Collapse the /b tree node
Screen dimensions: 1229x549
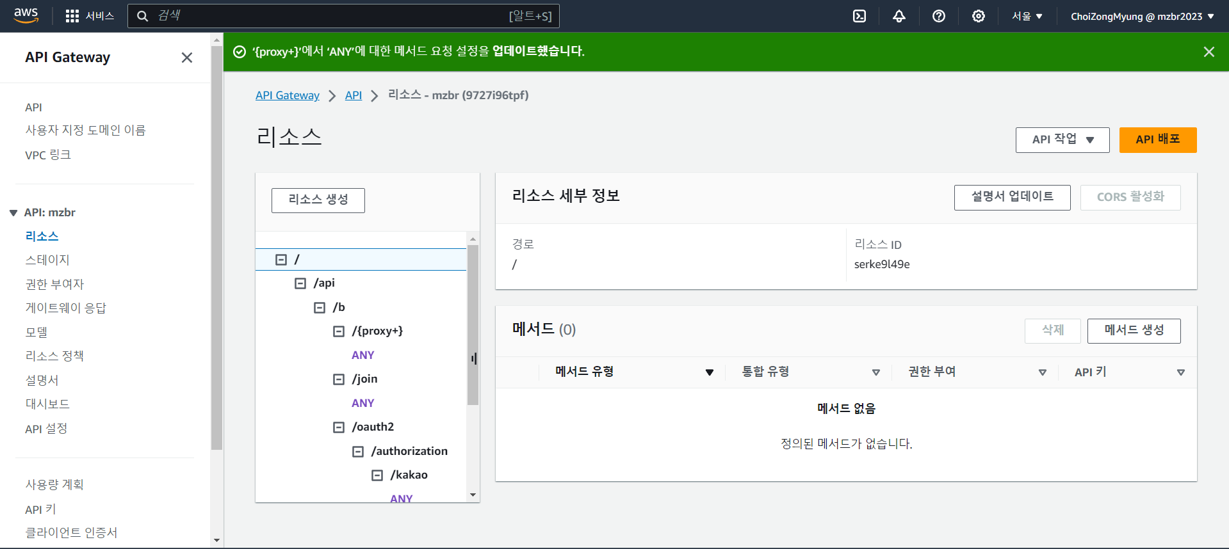pos(319,307)
